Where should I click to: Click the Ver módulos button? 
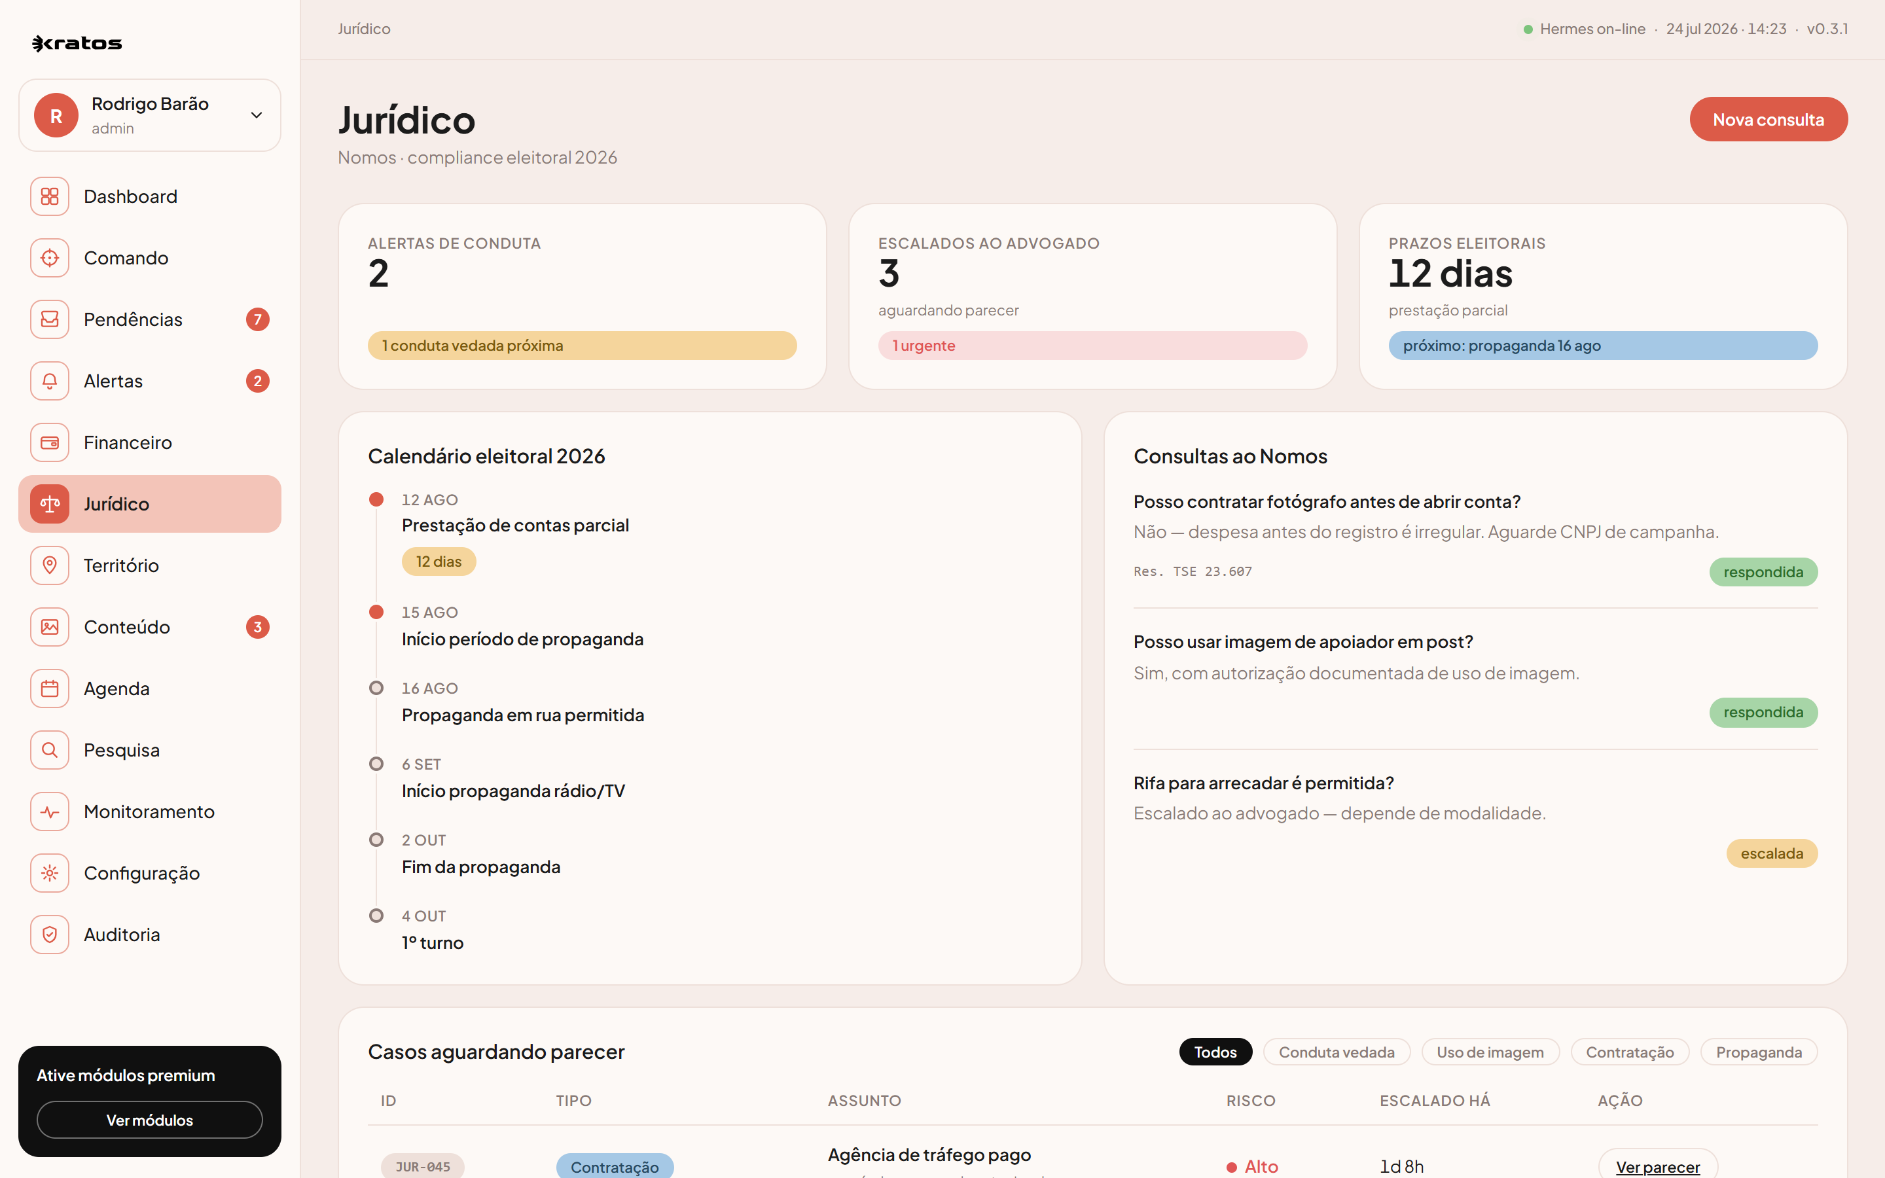(149, 1120)
